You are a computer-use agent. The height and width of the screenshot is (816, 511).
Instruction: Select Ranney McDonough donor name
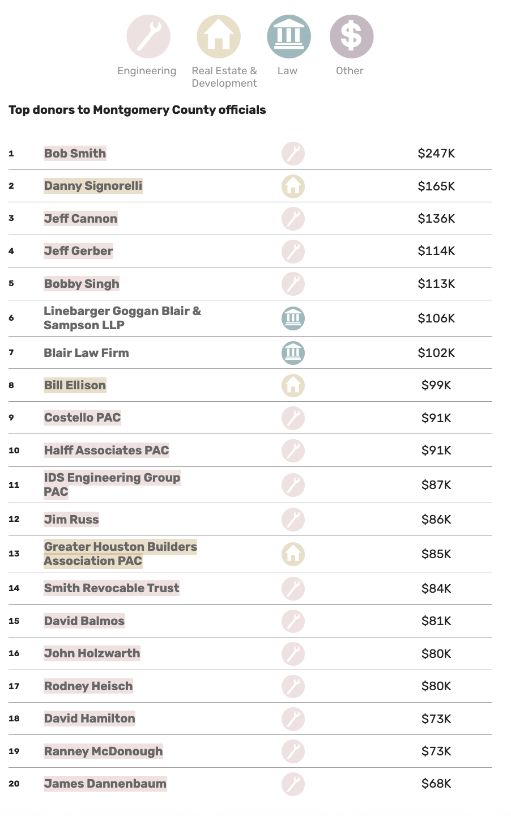pyautogui.click(x=103, y=751)
